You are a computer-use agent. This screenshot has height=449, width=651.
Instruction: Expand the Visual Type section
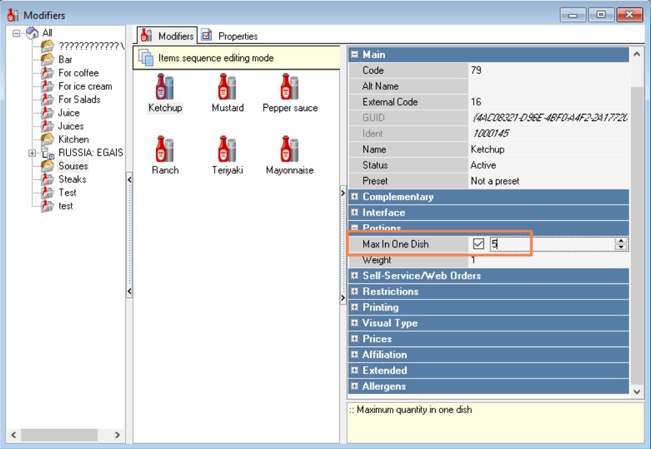point(354,323)
